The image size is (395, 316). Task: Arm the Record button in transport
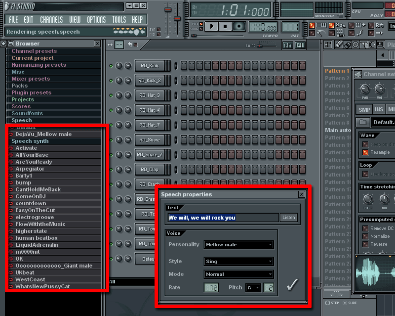(239, 26)
